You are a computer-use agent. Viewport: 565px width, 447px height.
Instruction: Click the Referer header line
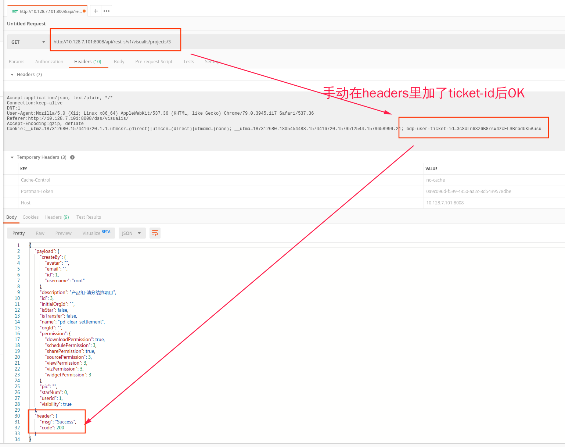click(x=68, y=119)
